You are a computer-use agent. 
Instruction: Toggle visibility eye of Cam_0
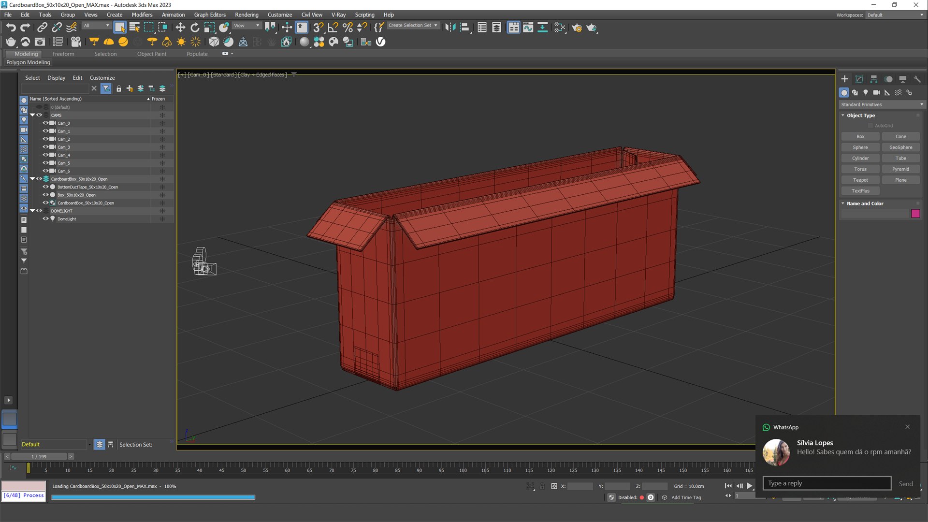coord(45,123)
